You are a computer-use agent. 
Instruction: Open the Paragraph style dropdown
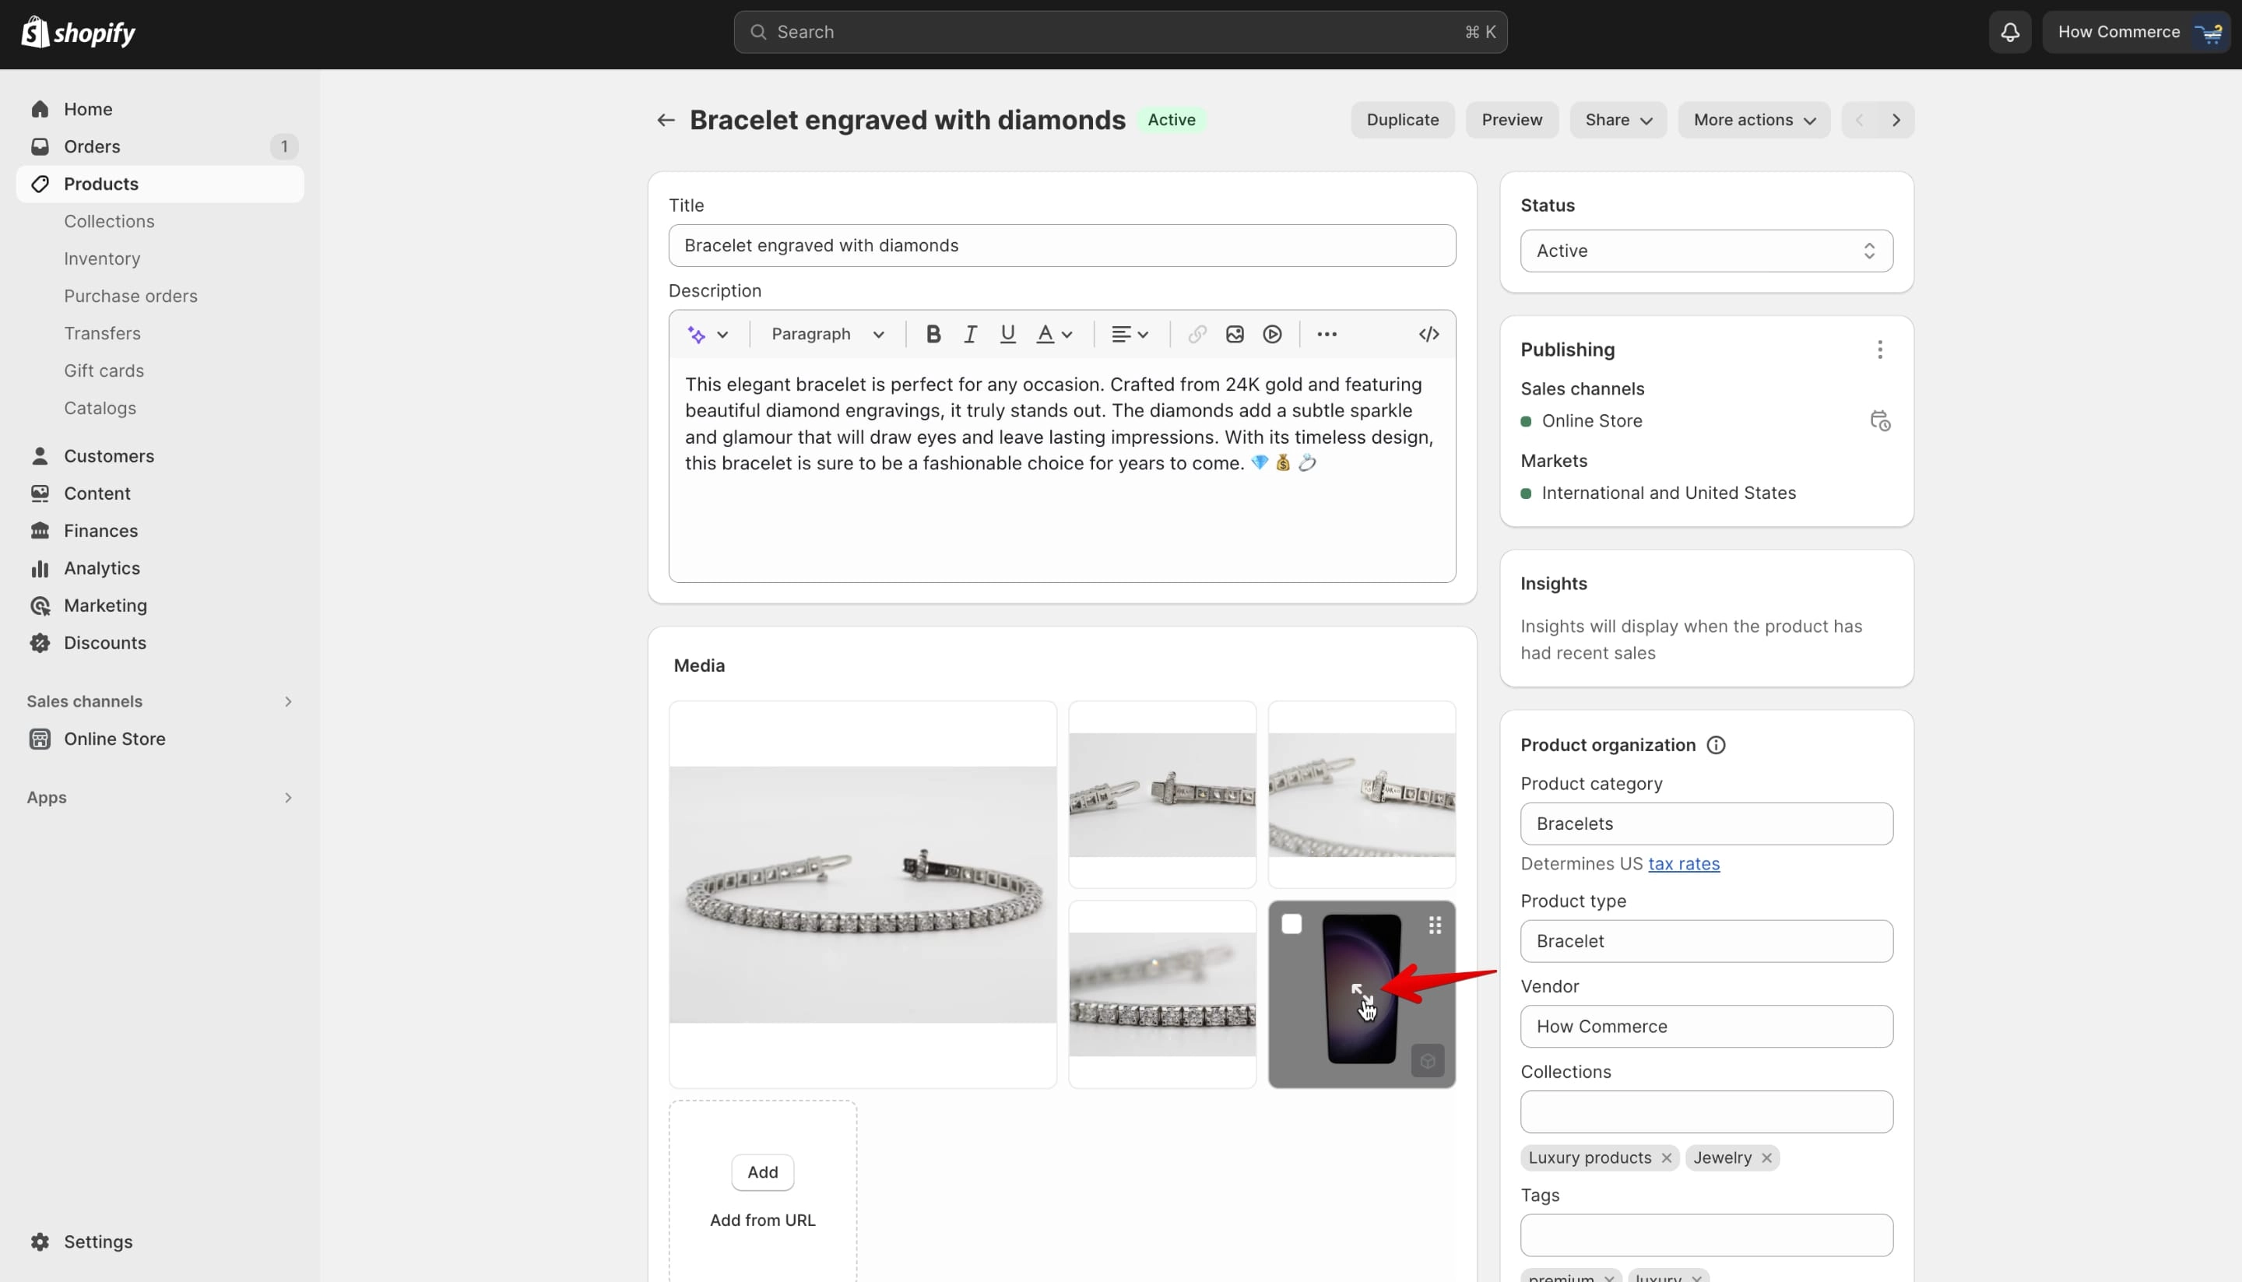(x=827, y=335)
